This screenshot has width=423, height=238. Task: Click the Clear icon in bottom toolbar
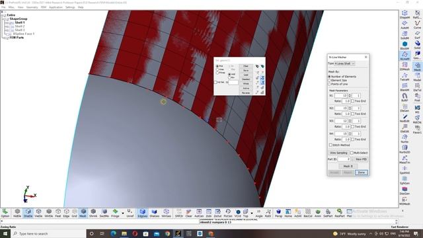[x=188, y=213]
